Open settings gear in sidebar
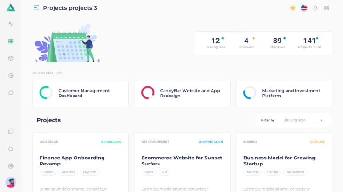The height and width of the screenshot is (192, 343). click(x=11, y=166)
